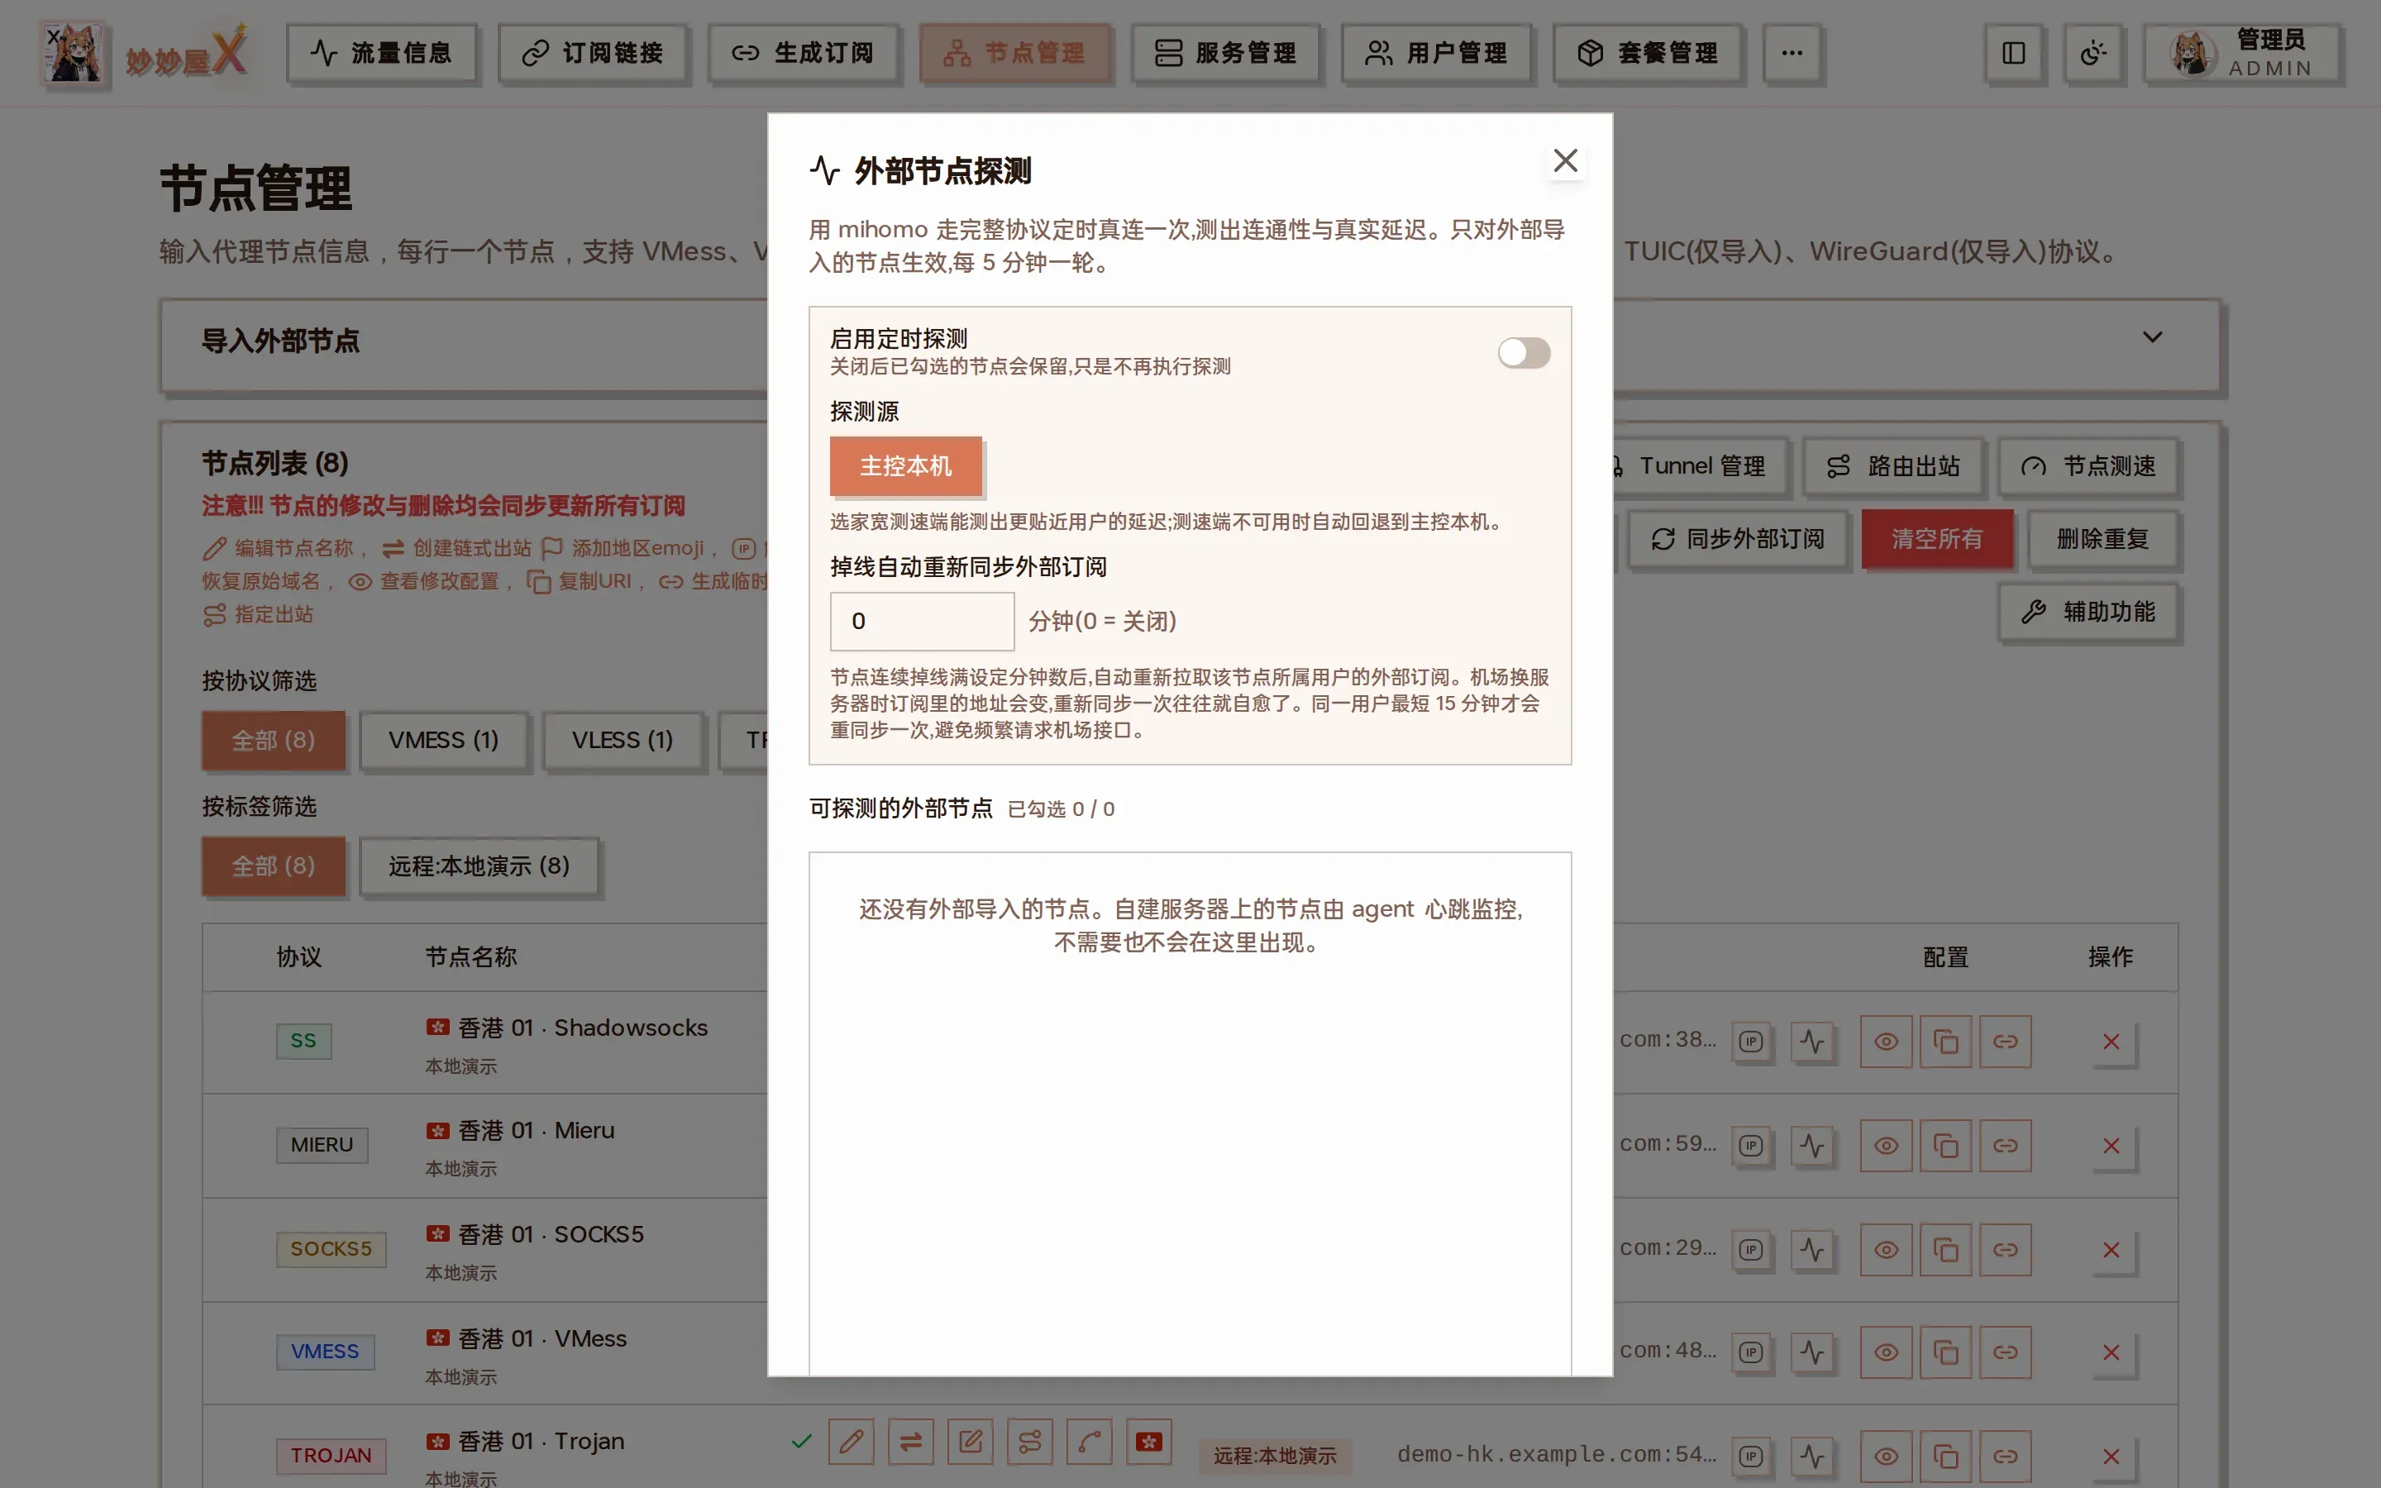2381x1488 pixels.
Task: Delete the 香港 01 · VMess node
Action: [2111, 1353]
